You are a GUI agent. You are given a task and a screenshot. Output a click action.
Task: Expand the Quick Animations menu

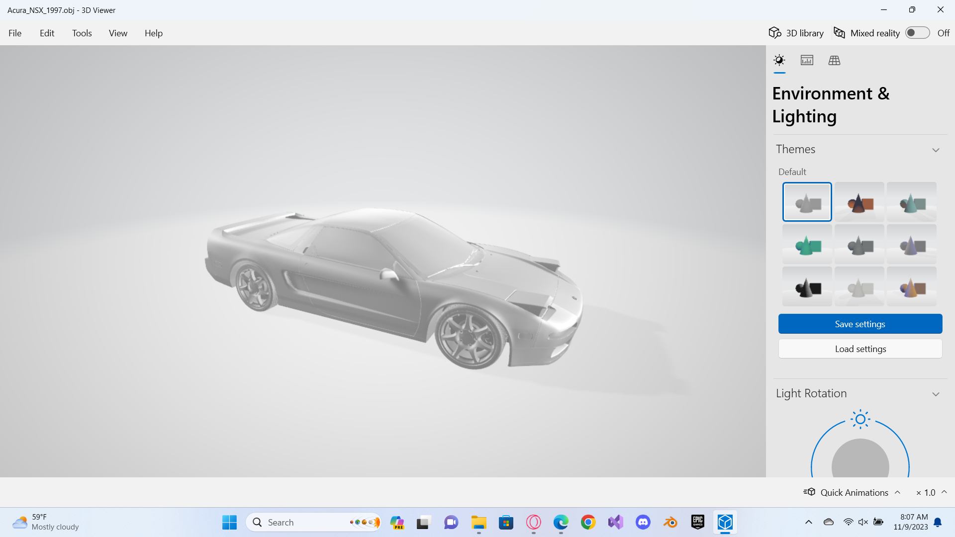click(897, 492)
